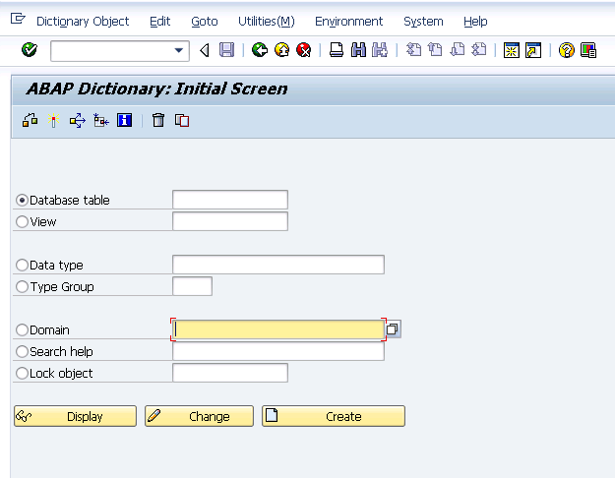Viewport: 615px width, 478px height.
Task: Open the Utilities(M) menu
Action: click(267, 22)
